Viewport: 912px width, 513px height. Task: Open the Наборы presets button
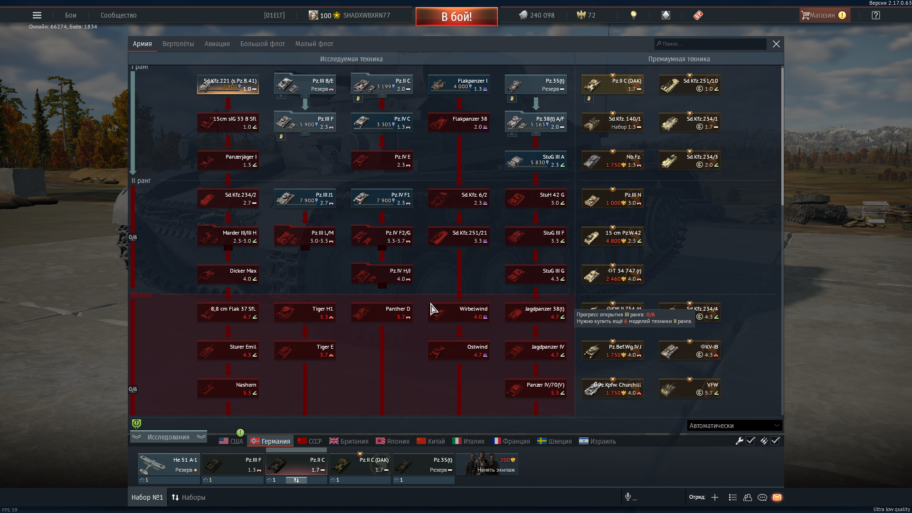(x=189, y=497)
